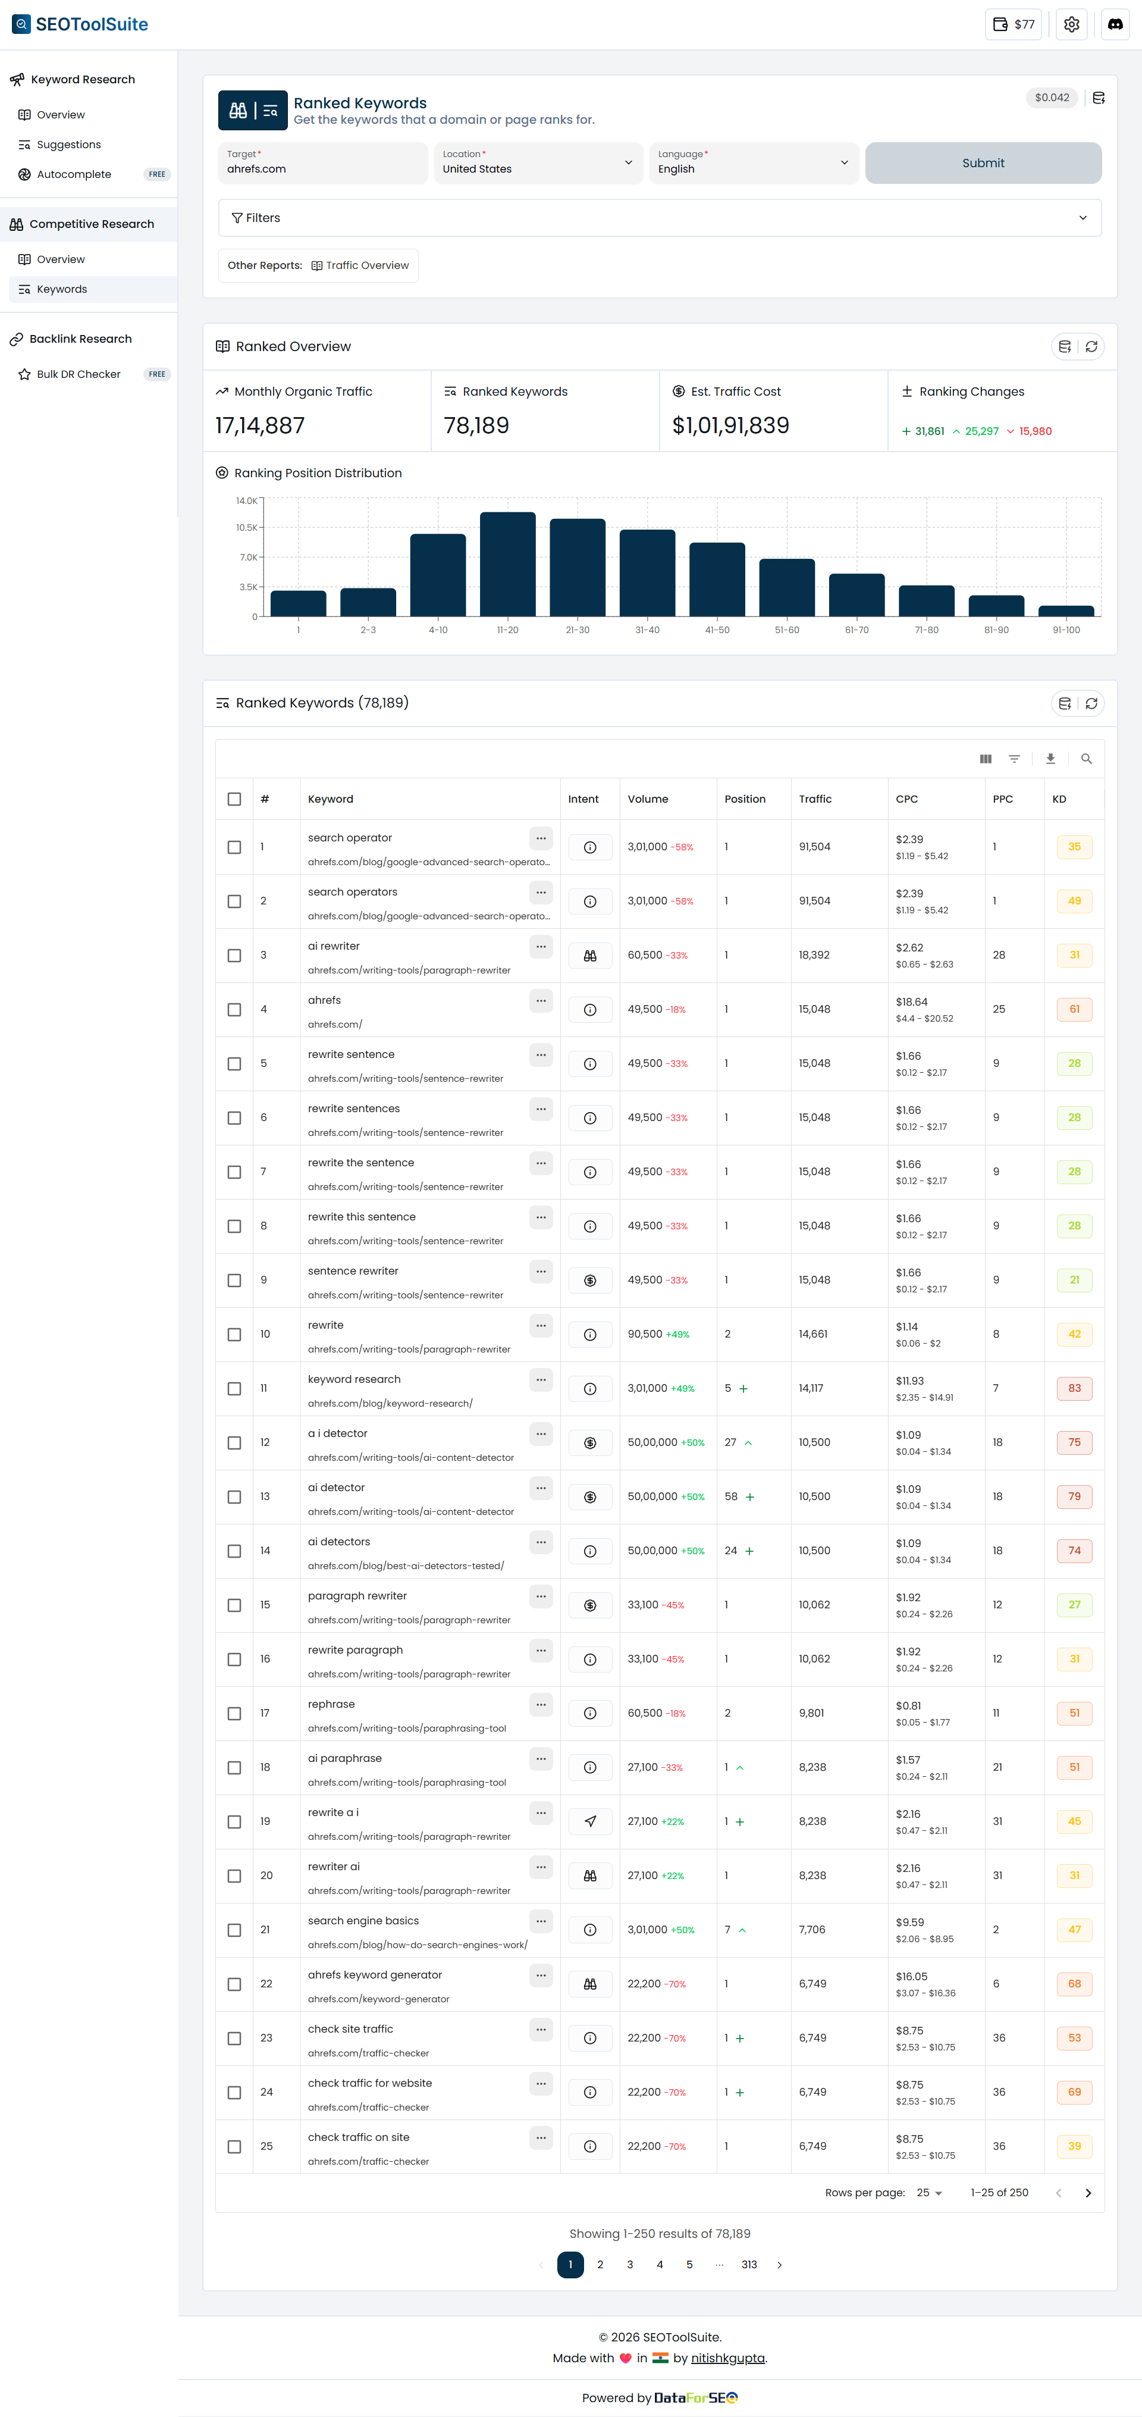Screen dimensions: 1142x2417
Task: Open more options for 'rephrase' keyword
Action: tap(541, 1704)
